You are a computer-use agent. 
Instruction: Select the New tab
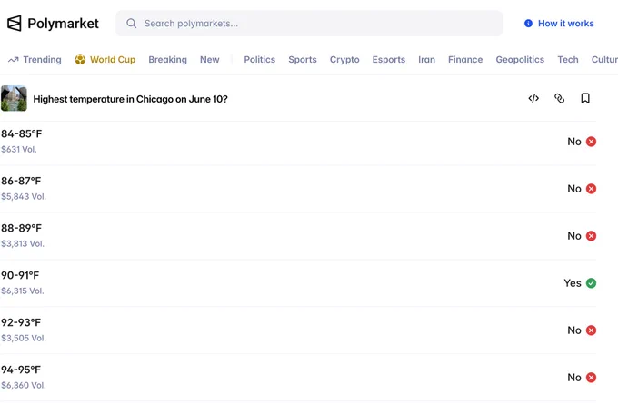[210, 59]
